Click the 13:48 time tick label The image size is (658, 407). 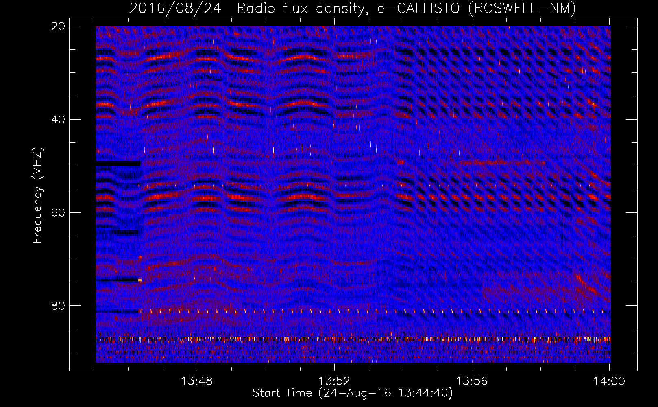point(197,381)
